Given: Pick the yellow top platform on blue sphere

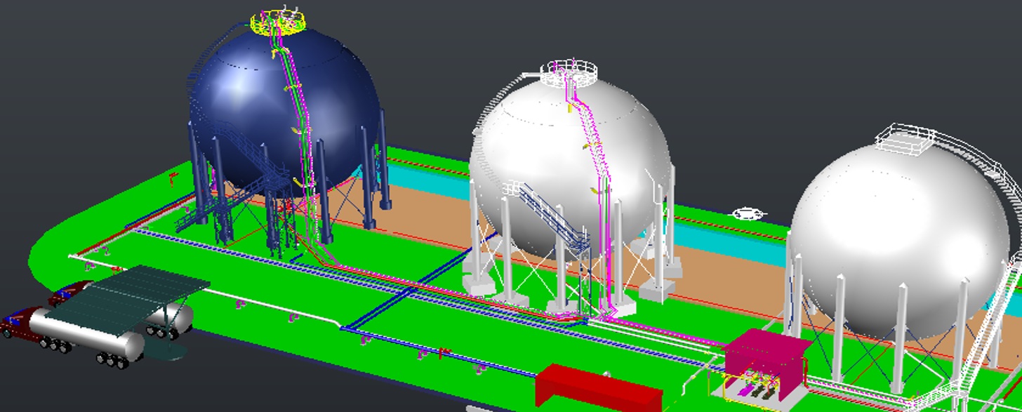Looking at the screenshot, I should pyautogui.click(x=279, y=22).
